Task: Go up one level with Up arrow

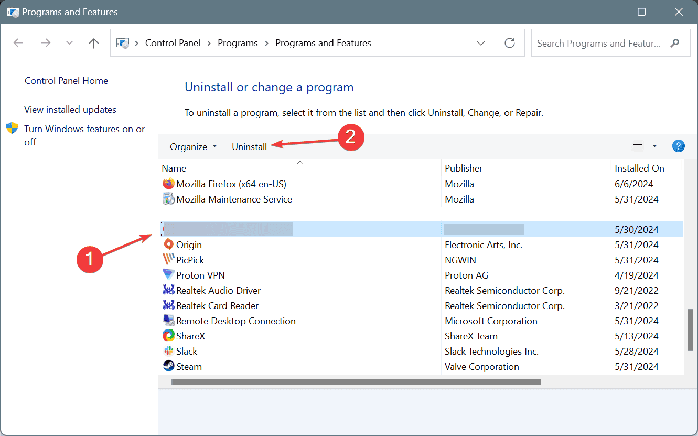Action: [94, 43]
